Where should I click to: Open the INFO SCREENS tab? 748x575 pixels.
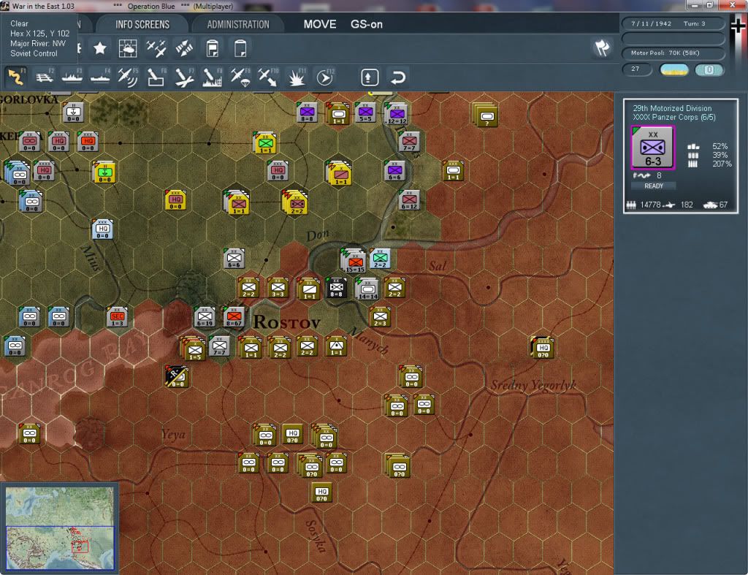pos(142,24)
